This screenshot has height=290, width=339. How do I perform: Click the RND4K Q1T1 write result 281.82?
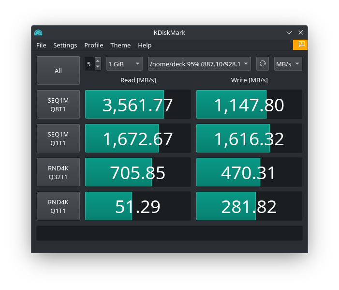(249, 206)
